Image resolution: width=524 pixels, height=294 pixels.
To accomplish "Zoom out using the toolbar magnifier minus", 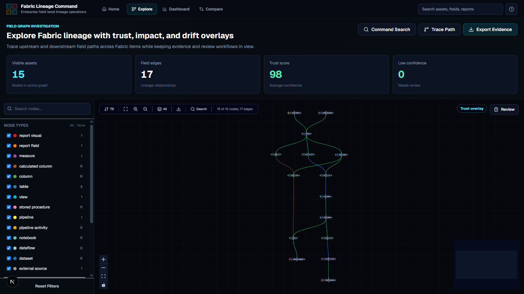I will click(145, 109).
